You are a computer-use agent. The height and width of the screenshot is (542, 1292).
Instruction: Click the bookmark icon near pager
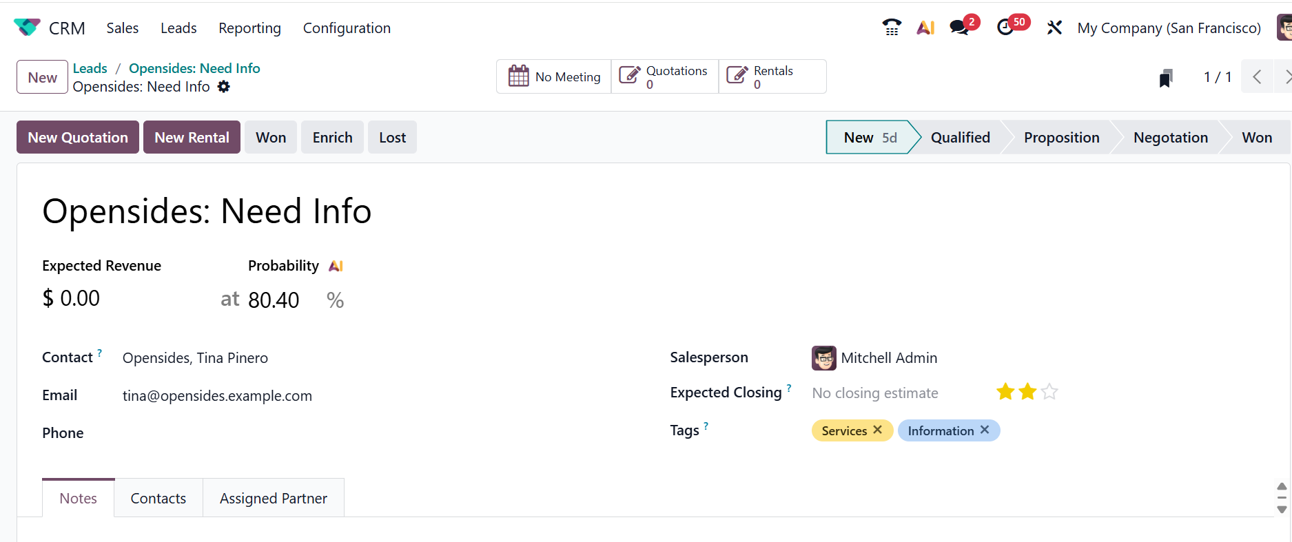tap(1166, 78)
